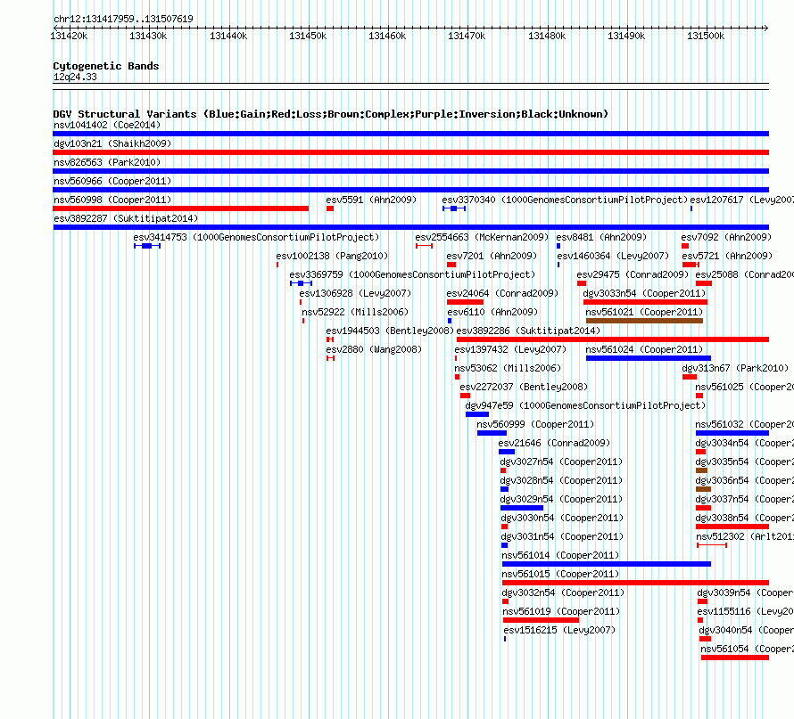Screen dimensions: 794x719
Task: Open the esv5591 (Ahn2009) variant label
Action: point(371,200)
